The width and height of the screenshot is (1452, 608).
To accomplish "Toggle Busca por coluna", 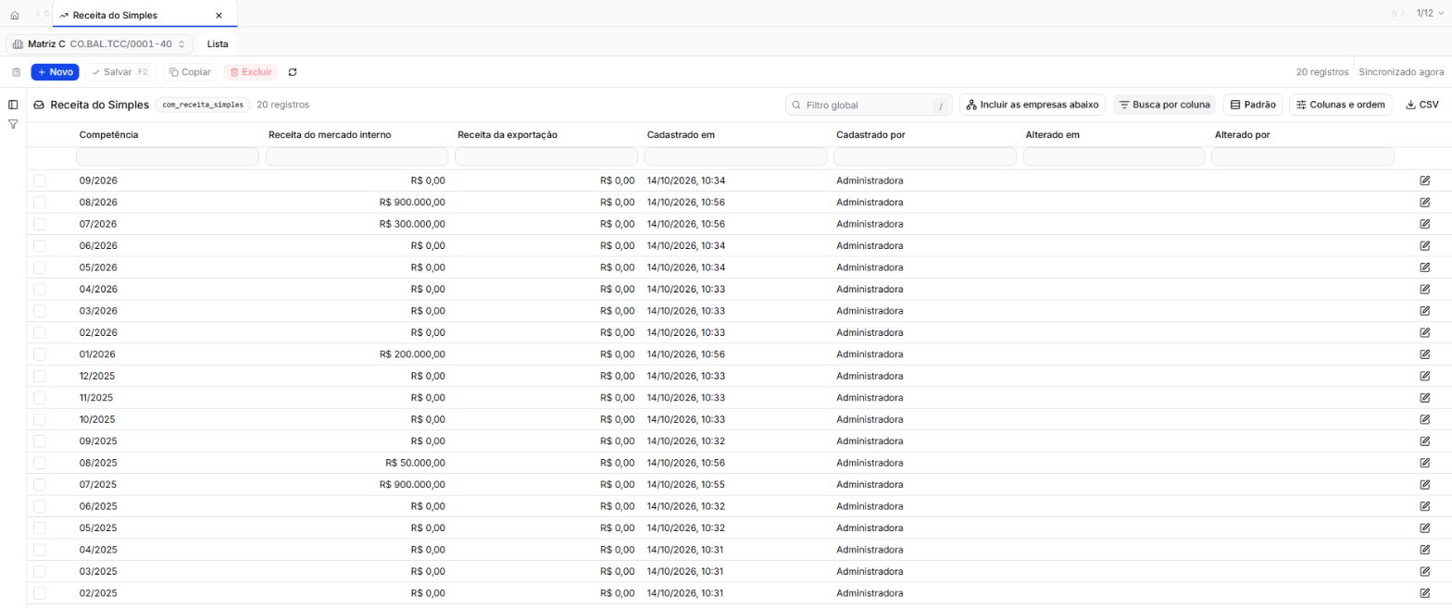I will pyautogui.click(x=1165, y=105).
